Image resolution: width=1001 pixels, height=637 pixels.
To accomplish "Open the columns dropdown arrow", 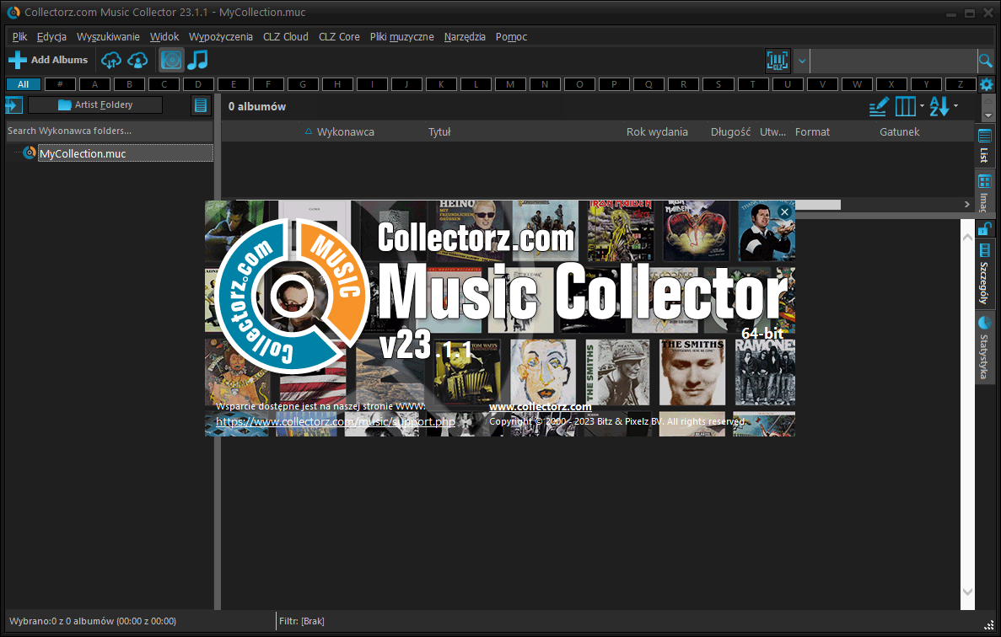I will 921,106.
